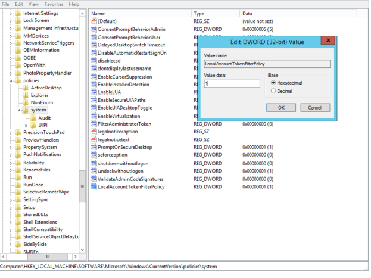Click the Value data input field
Image resolution: width=371 pixels, height=278 pixels.
click(x=232, y=84)
